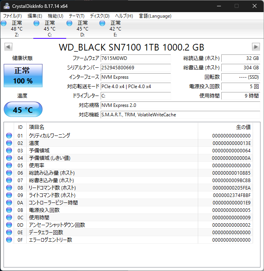Click status orb of row 0B 電源投入回数
This screenshot has width=264, height=271.
(x=9, y=210)
